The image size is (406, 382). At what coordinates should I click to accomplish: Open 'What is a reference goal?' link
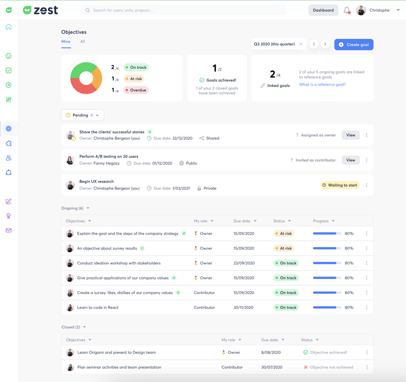(x=322, y=85)
